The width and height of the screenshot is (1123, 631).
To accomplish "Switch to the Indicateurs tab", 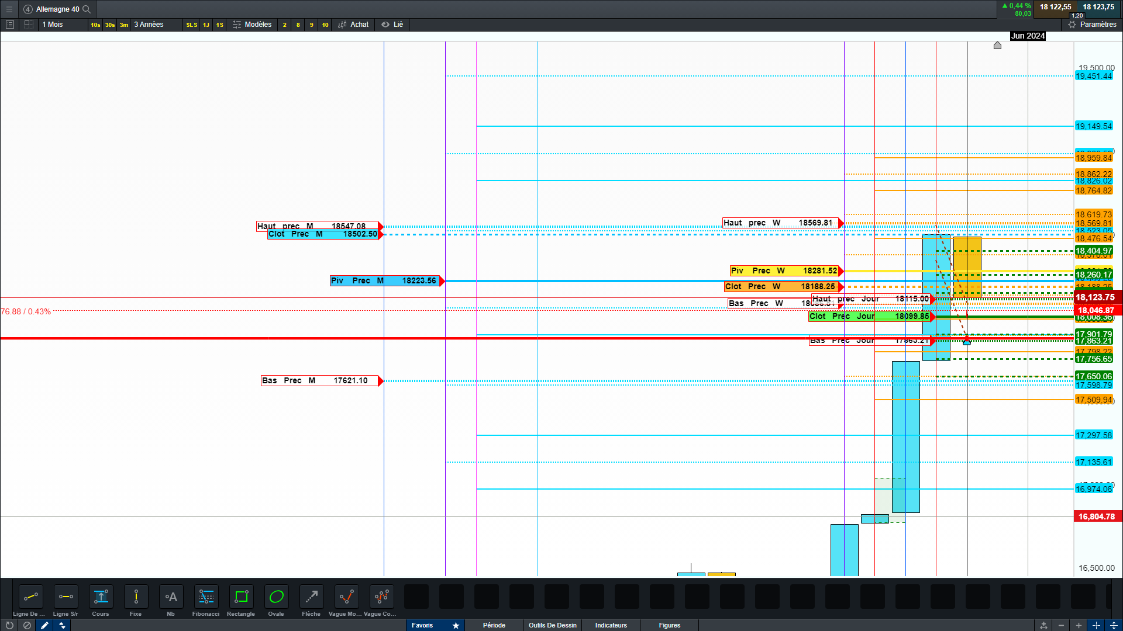I will click(611, 625).
